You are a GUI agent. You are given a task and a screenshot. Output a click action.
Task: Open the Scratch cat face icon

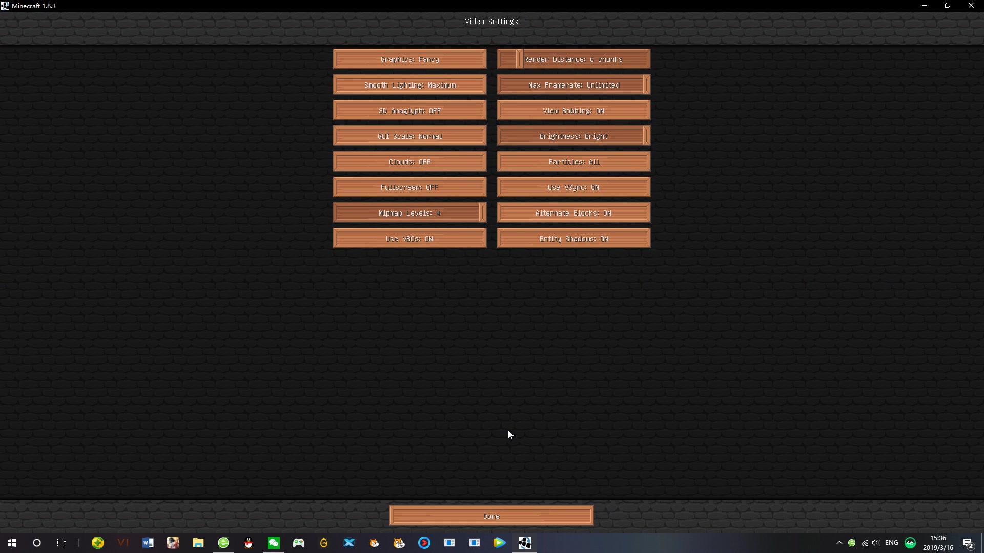tap(399, 543)
